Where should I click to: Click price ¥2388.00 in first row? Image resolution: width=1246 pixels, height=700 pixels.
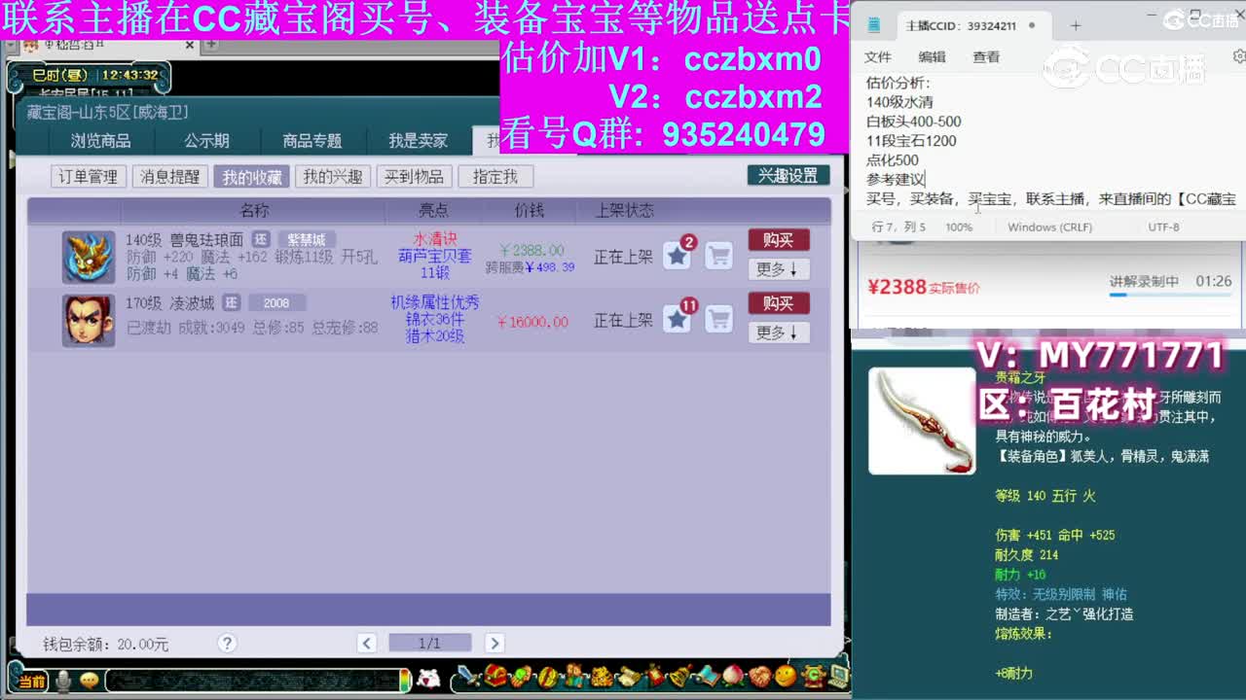(531, 250)
